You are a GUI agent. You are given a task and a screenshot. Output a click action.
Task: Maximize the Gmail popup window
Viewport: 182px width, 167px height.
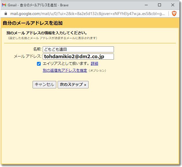(x=160, y=5)
